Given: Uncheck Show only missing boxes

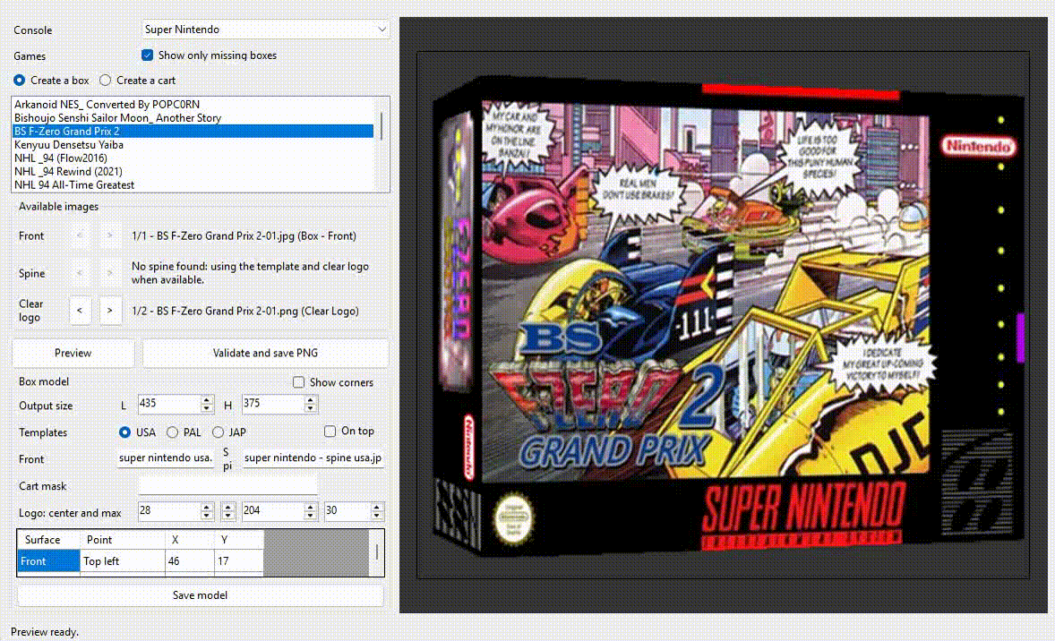Looking at the screenshot, I should pos(148,56).
